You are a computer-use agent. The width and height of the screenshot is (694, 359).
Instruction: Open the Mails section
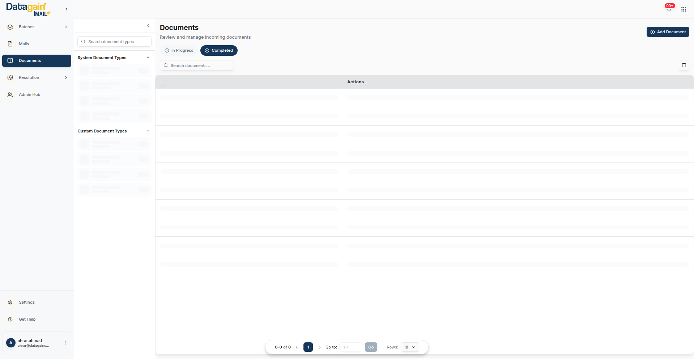[x=24, y=44]
